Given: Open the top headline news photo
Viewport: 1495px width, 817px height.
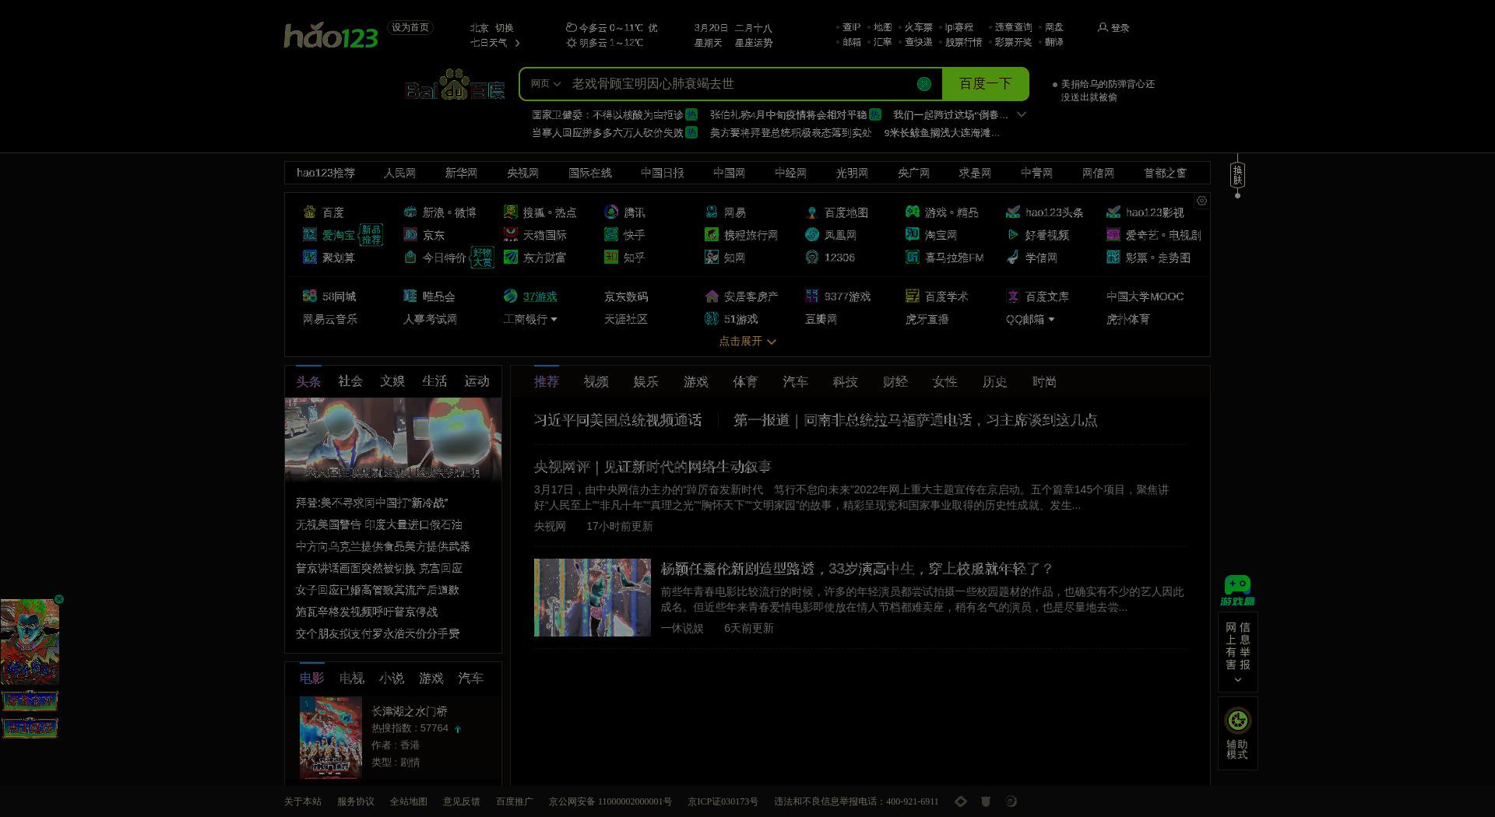Looking at the screenshot, I should coord(392,440).
